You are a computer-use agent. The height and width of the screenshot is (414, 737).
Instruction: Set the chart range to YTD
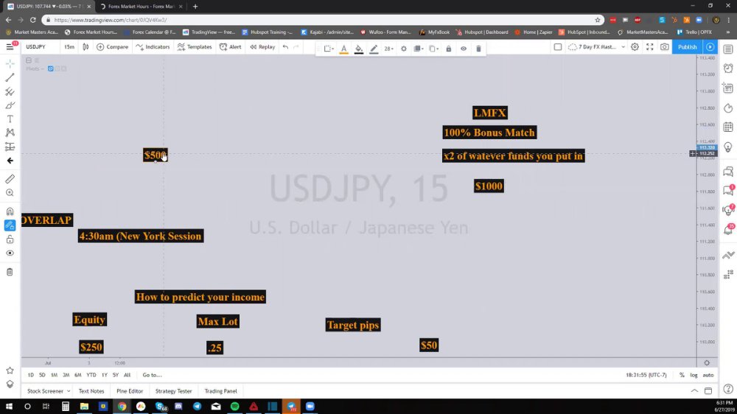(x=91, y=375)
